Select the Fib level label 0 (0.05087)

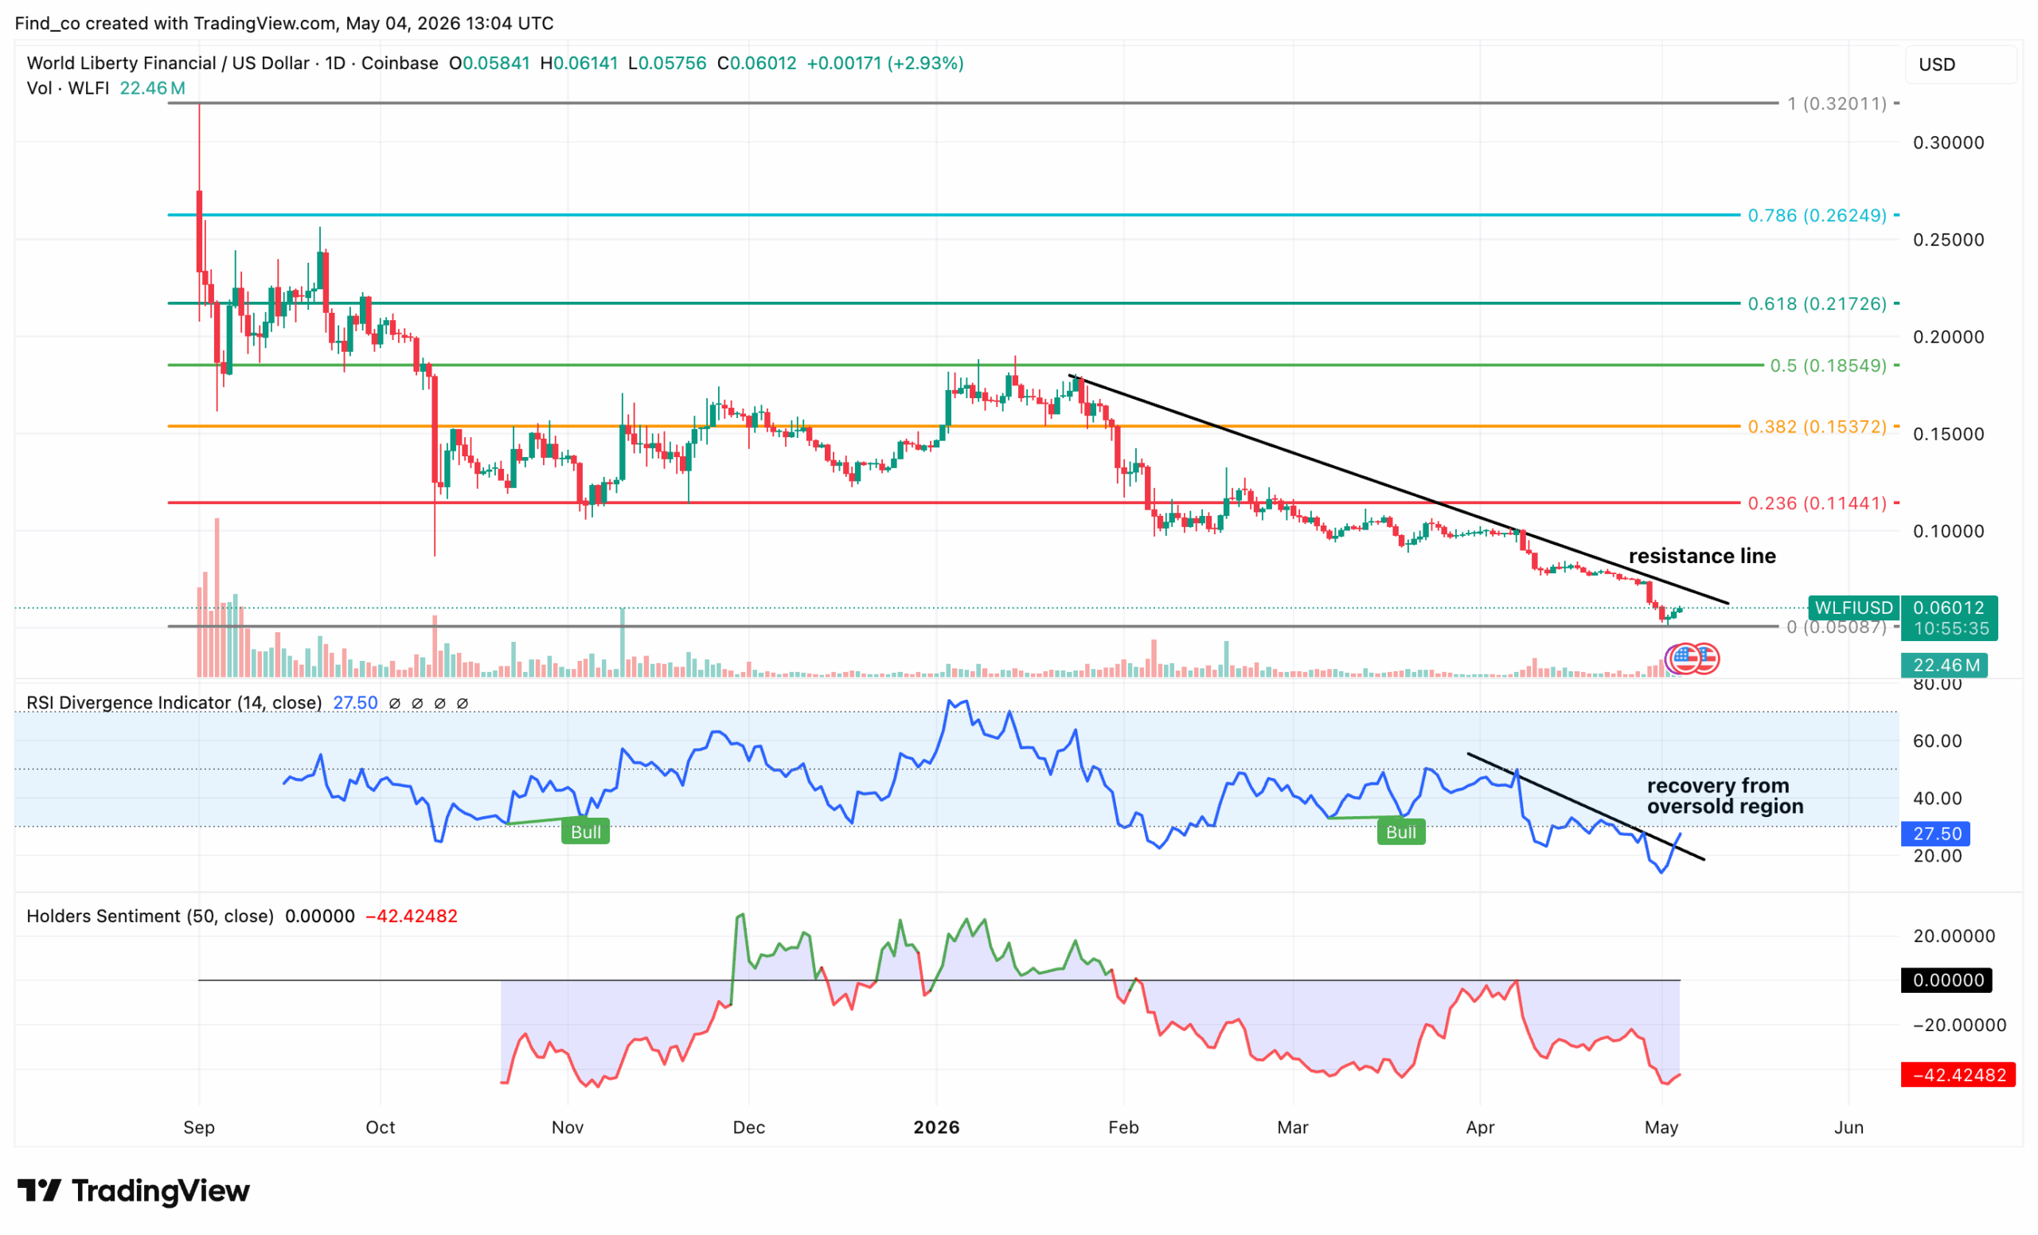coord(1836,627)
